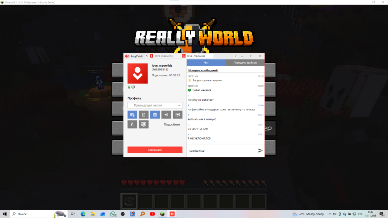This screenshot has height=218, width=388.
Task: Select message 'почему не работает'
Action: coord(201,100)
